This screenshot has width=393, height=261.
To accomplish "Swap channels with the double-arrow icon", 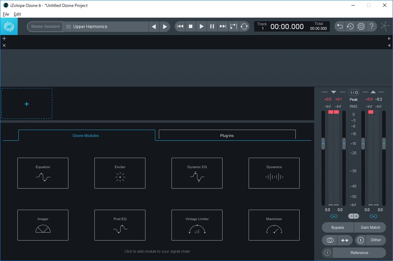I will tap(345, 240).
